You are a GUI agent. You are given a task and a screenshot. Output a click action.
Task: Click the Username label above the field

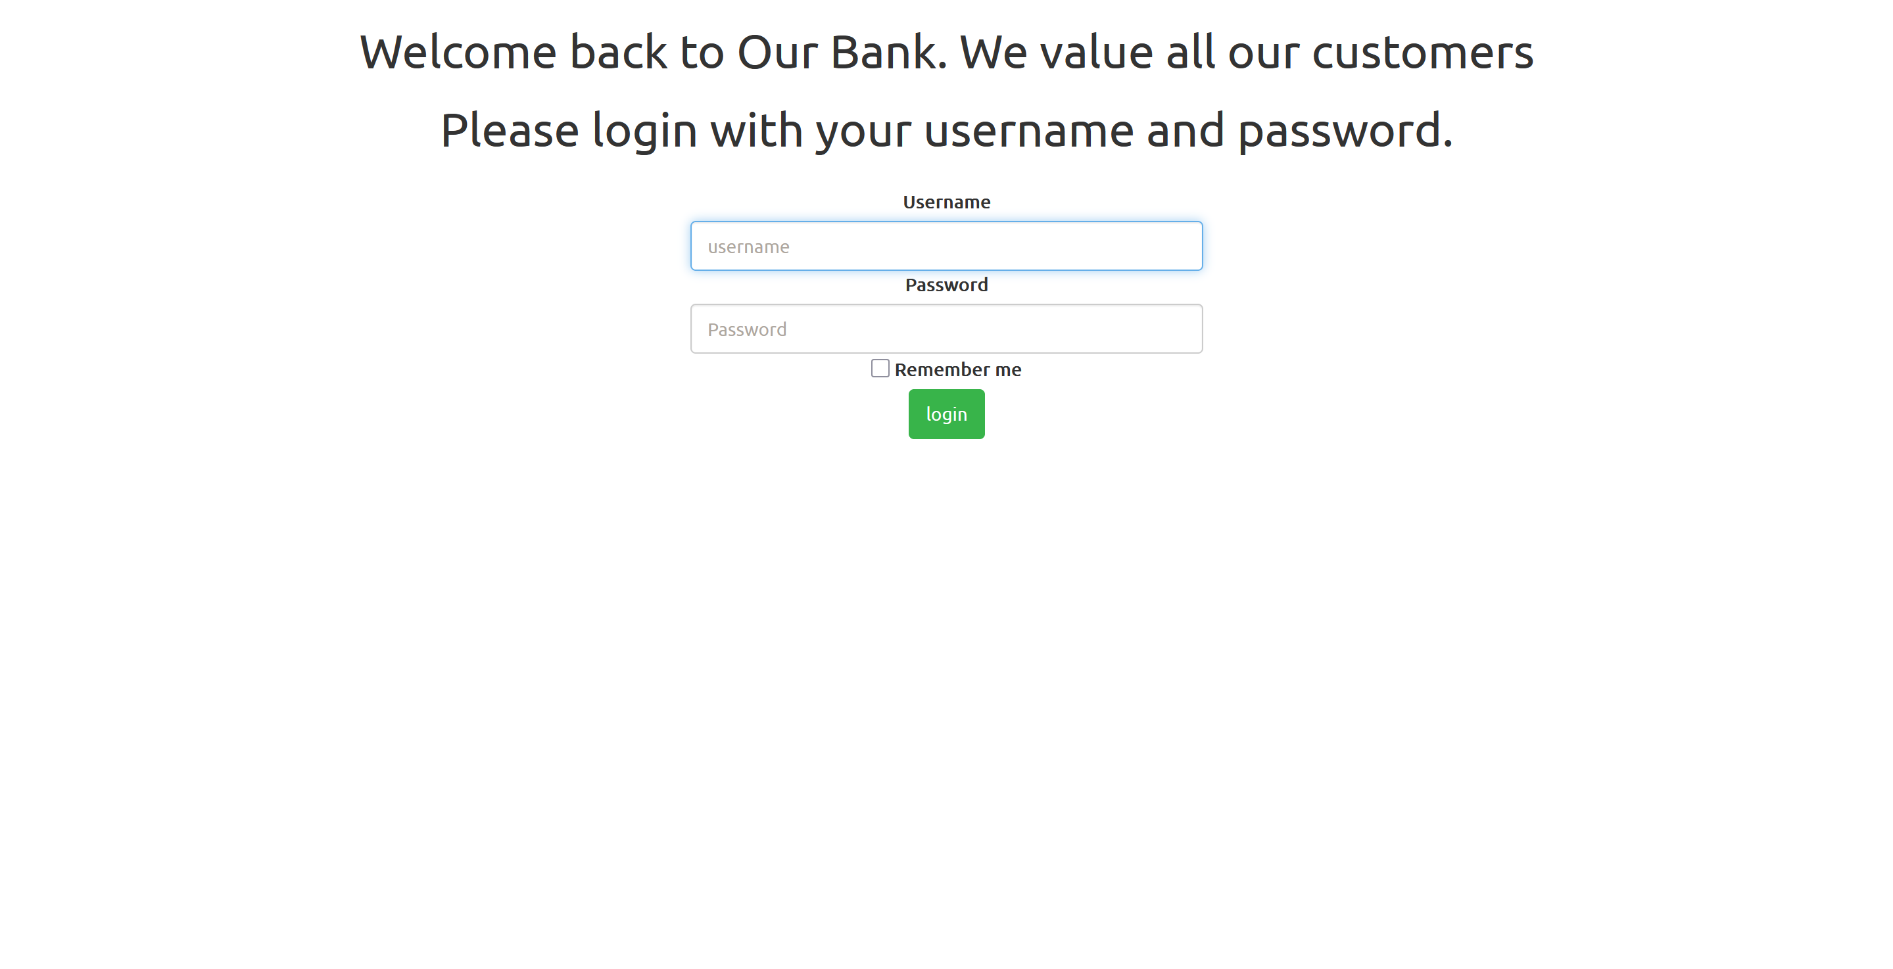pyautogui.click(x=946, y=202)
